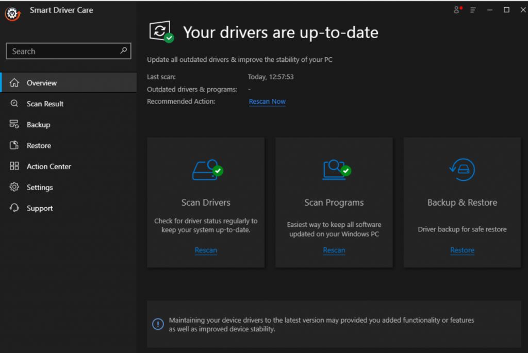Screen dimensions: 528x353
Task: Click the Scan Programs card icon
Action: click(336, 170)
